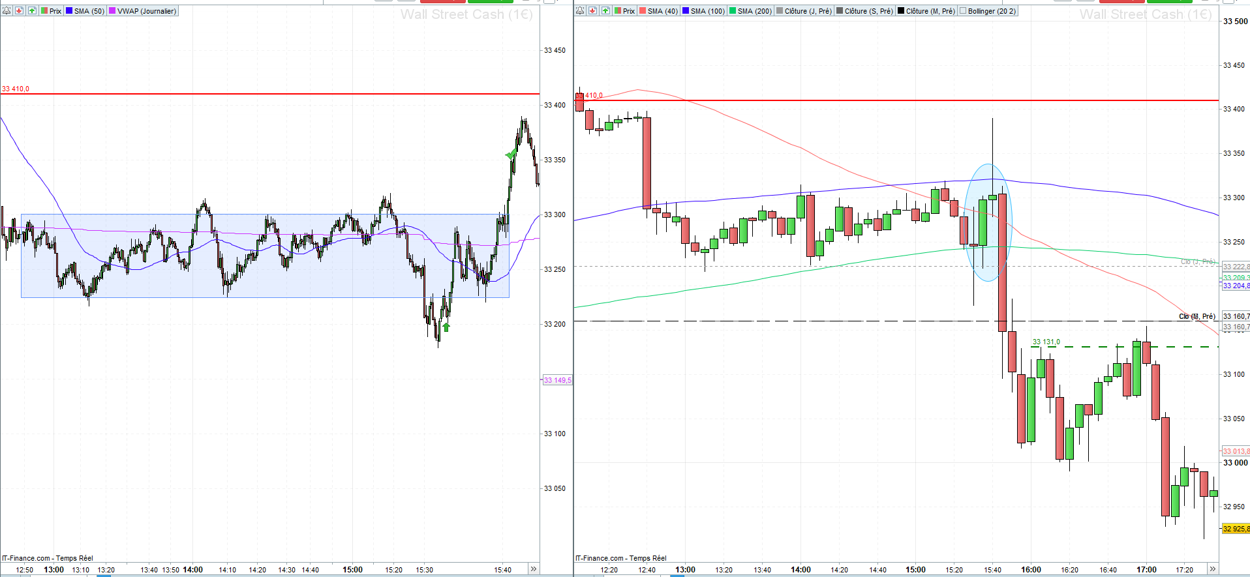1250x577 pixels.
Task: Click the red sell arrow in left chart
Action: pos(19,11)
